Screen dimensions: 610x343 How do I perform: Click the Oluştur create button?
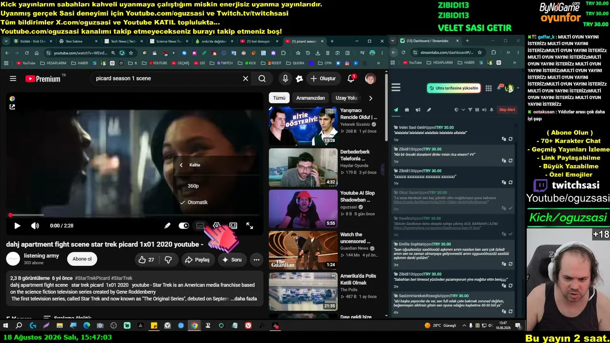tap(323, 79)
